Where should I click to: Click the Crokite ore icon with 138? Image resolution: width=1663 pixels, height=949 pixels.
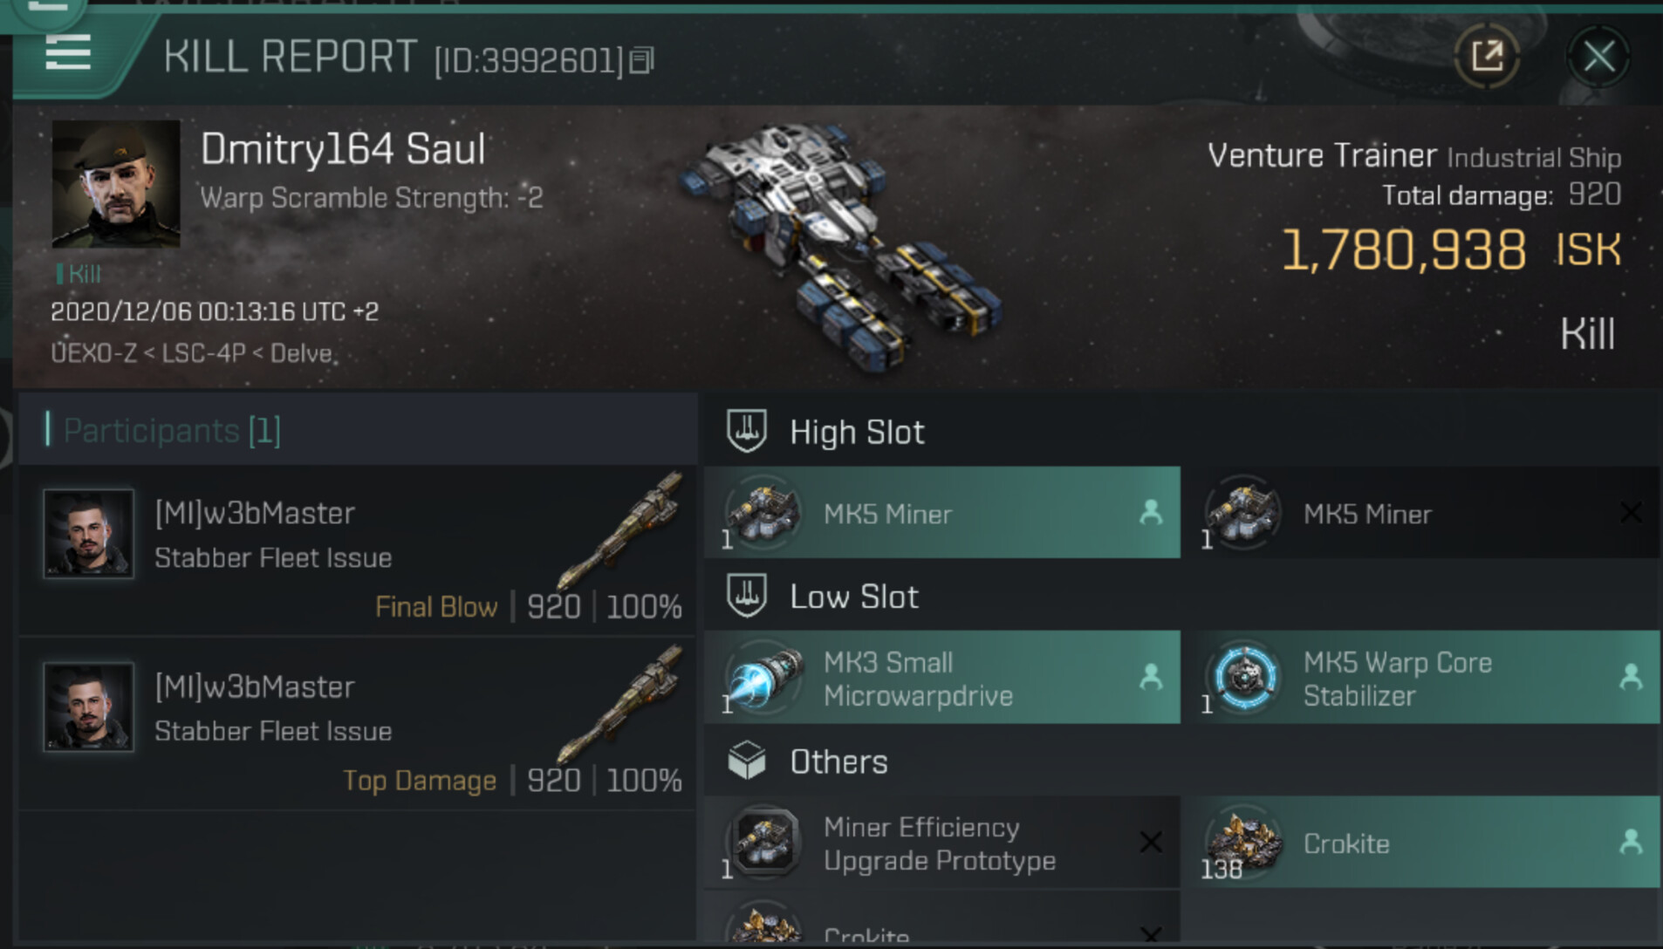(1244, 842)
